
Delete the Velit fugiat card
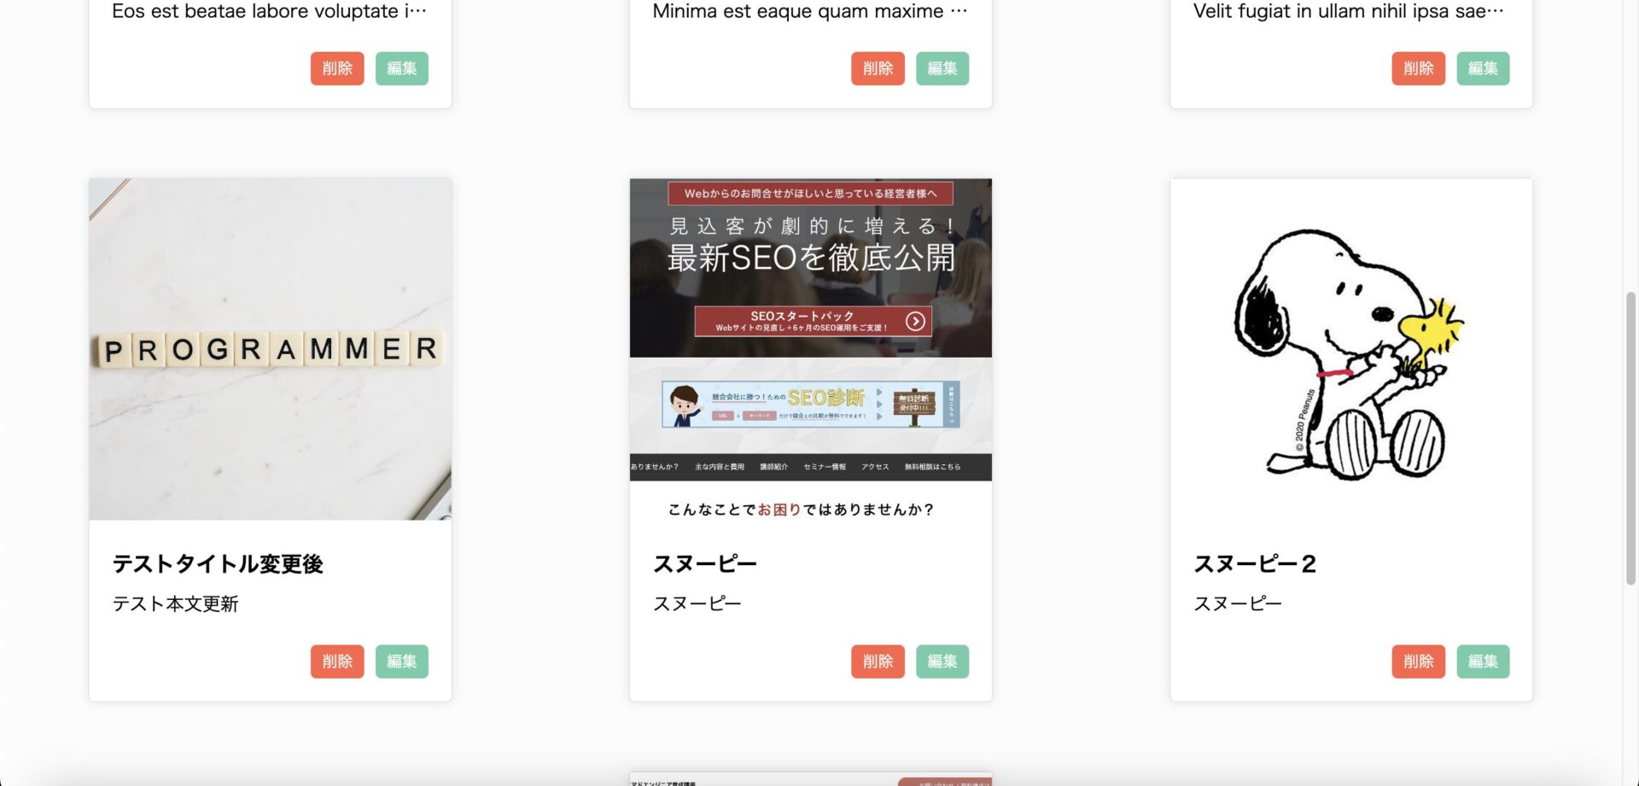1419,68
